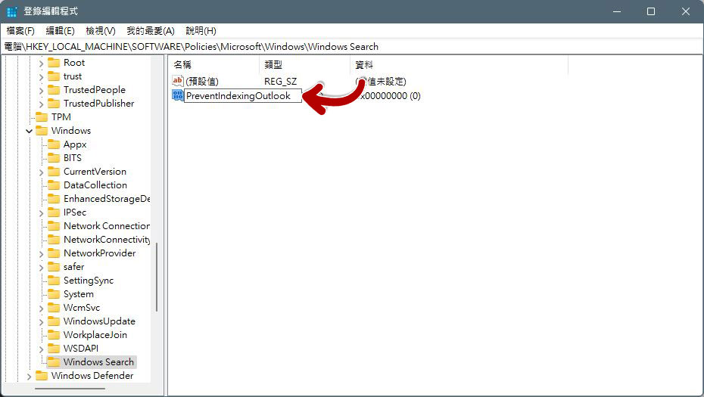Open the 說明(H) menu
The image size is (704, 397).
pyautogui.click(x=201, y=31)
